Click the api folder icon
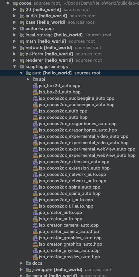 [x=35, y=79]
